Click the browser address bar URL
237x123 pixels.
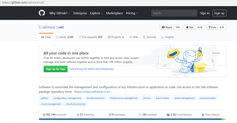click(x=23, y=2)
